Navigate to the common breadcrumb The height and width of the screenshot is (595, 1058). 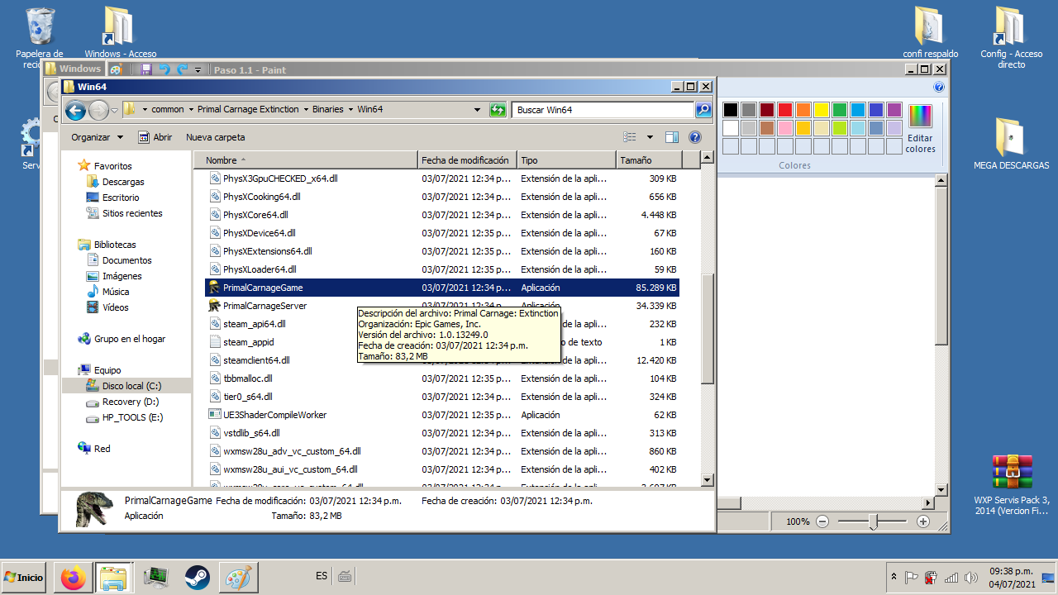(x=168, y=109)
